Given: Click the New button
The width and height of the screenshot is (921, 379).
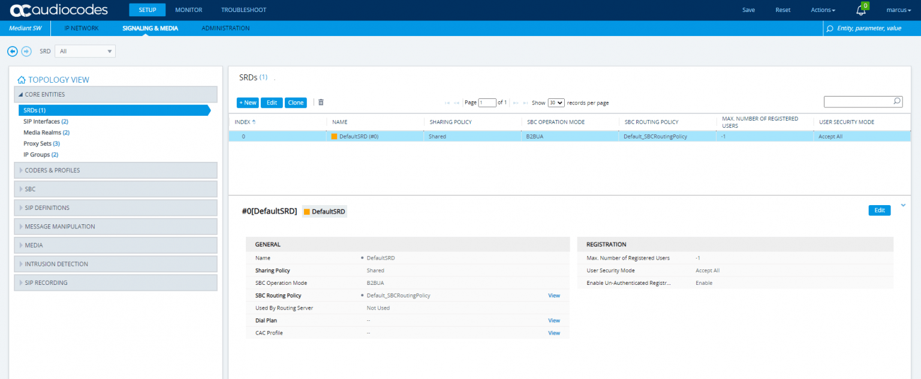Looking at the screenshot, I should click(x=248, y=103).
